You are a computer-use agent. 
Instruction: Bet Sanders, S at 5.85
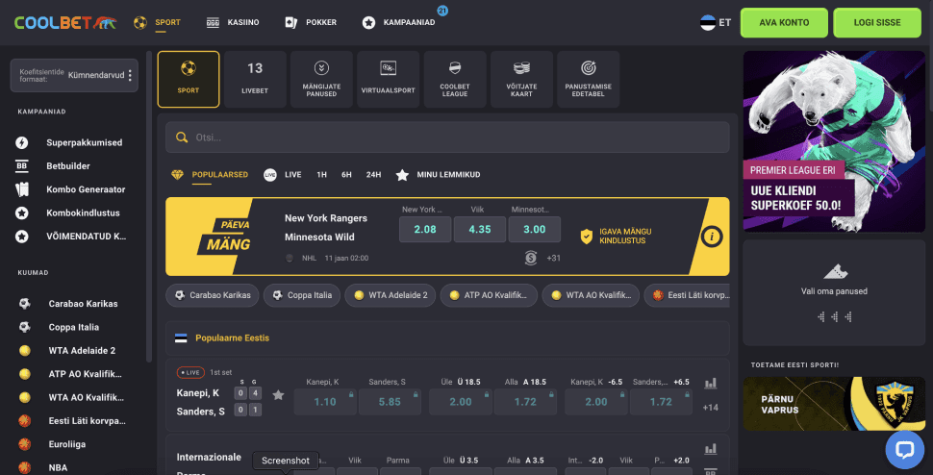point(390,402)
